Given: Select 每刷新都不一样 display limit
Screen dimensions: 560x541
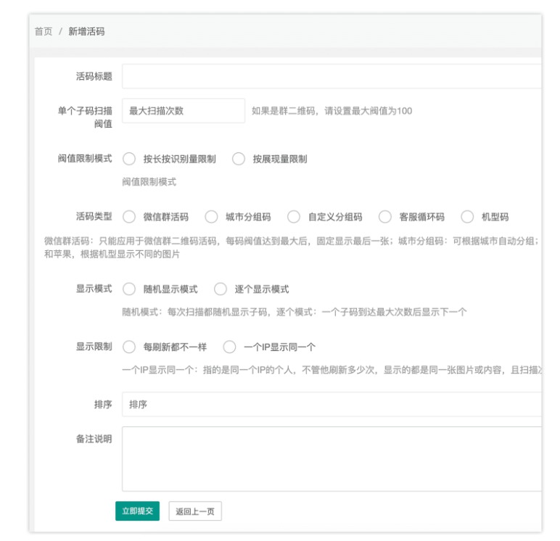Looking at the screenshot, I should coord(129,347).
